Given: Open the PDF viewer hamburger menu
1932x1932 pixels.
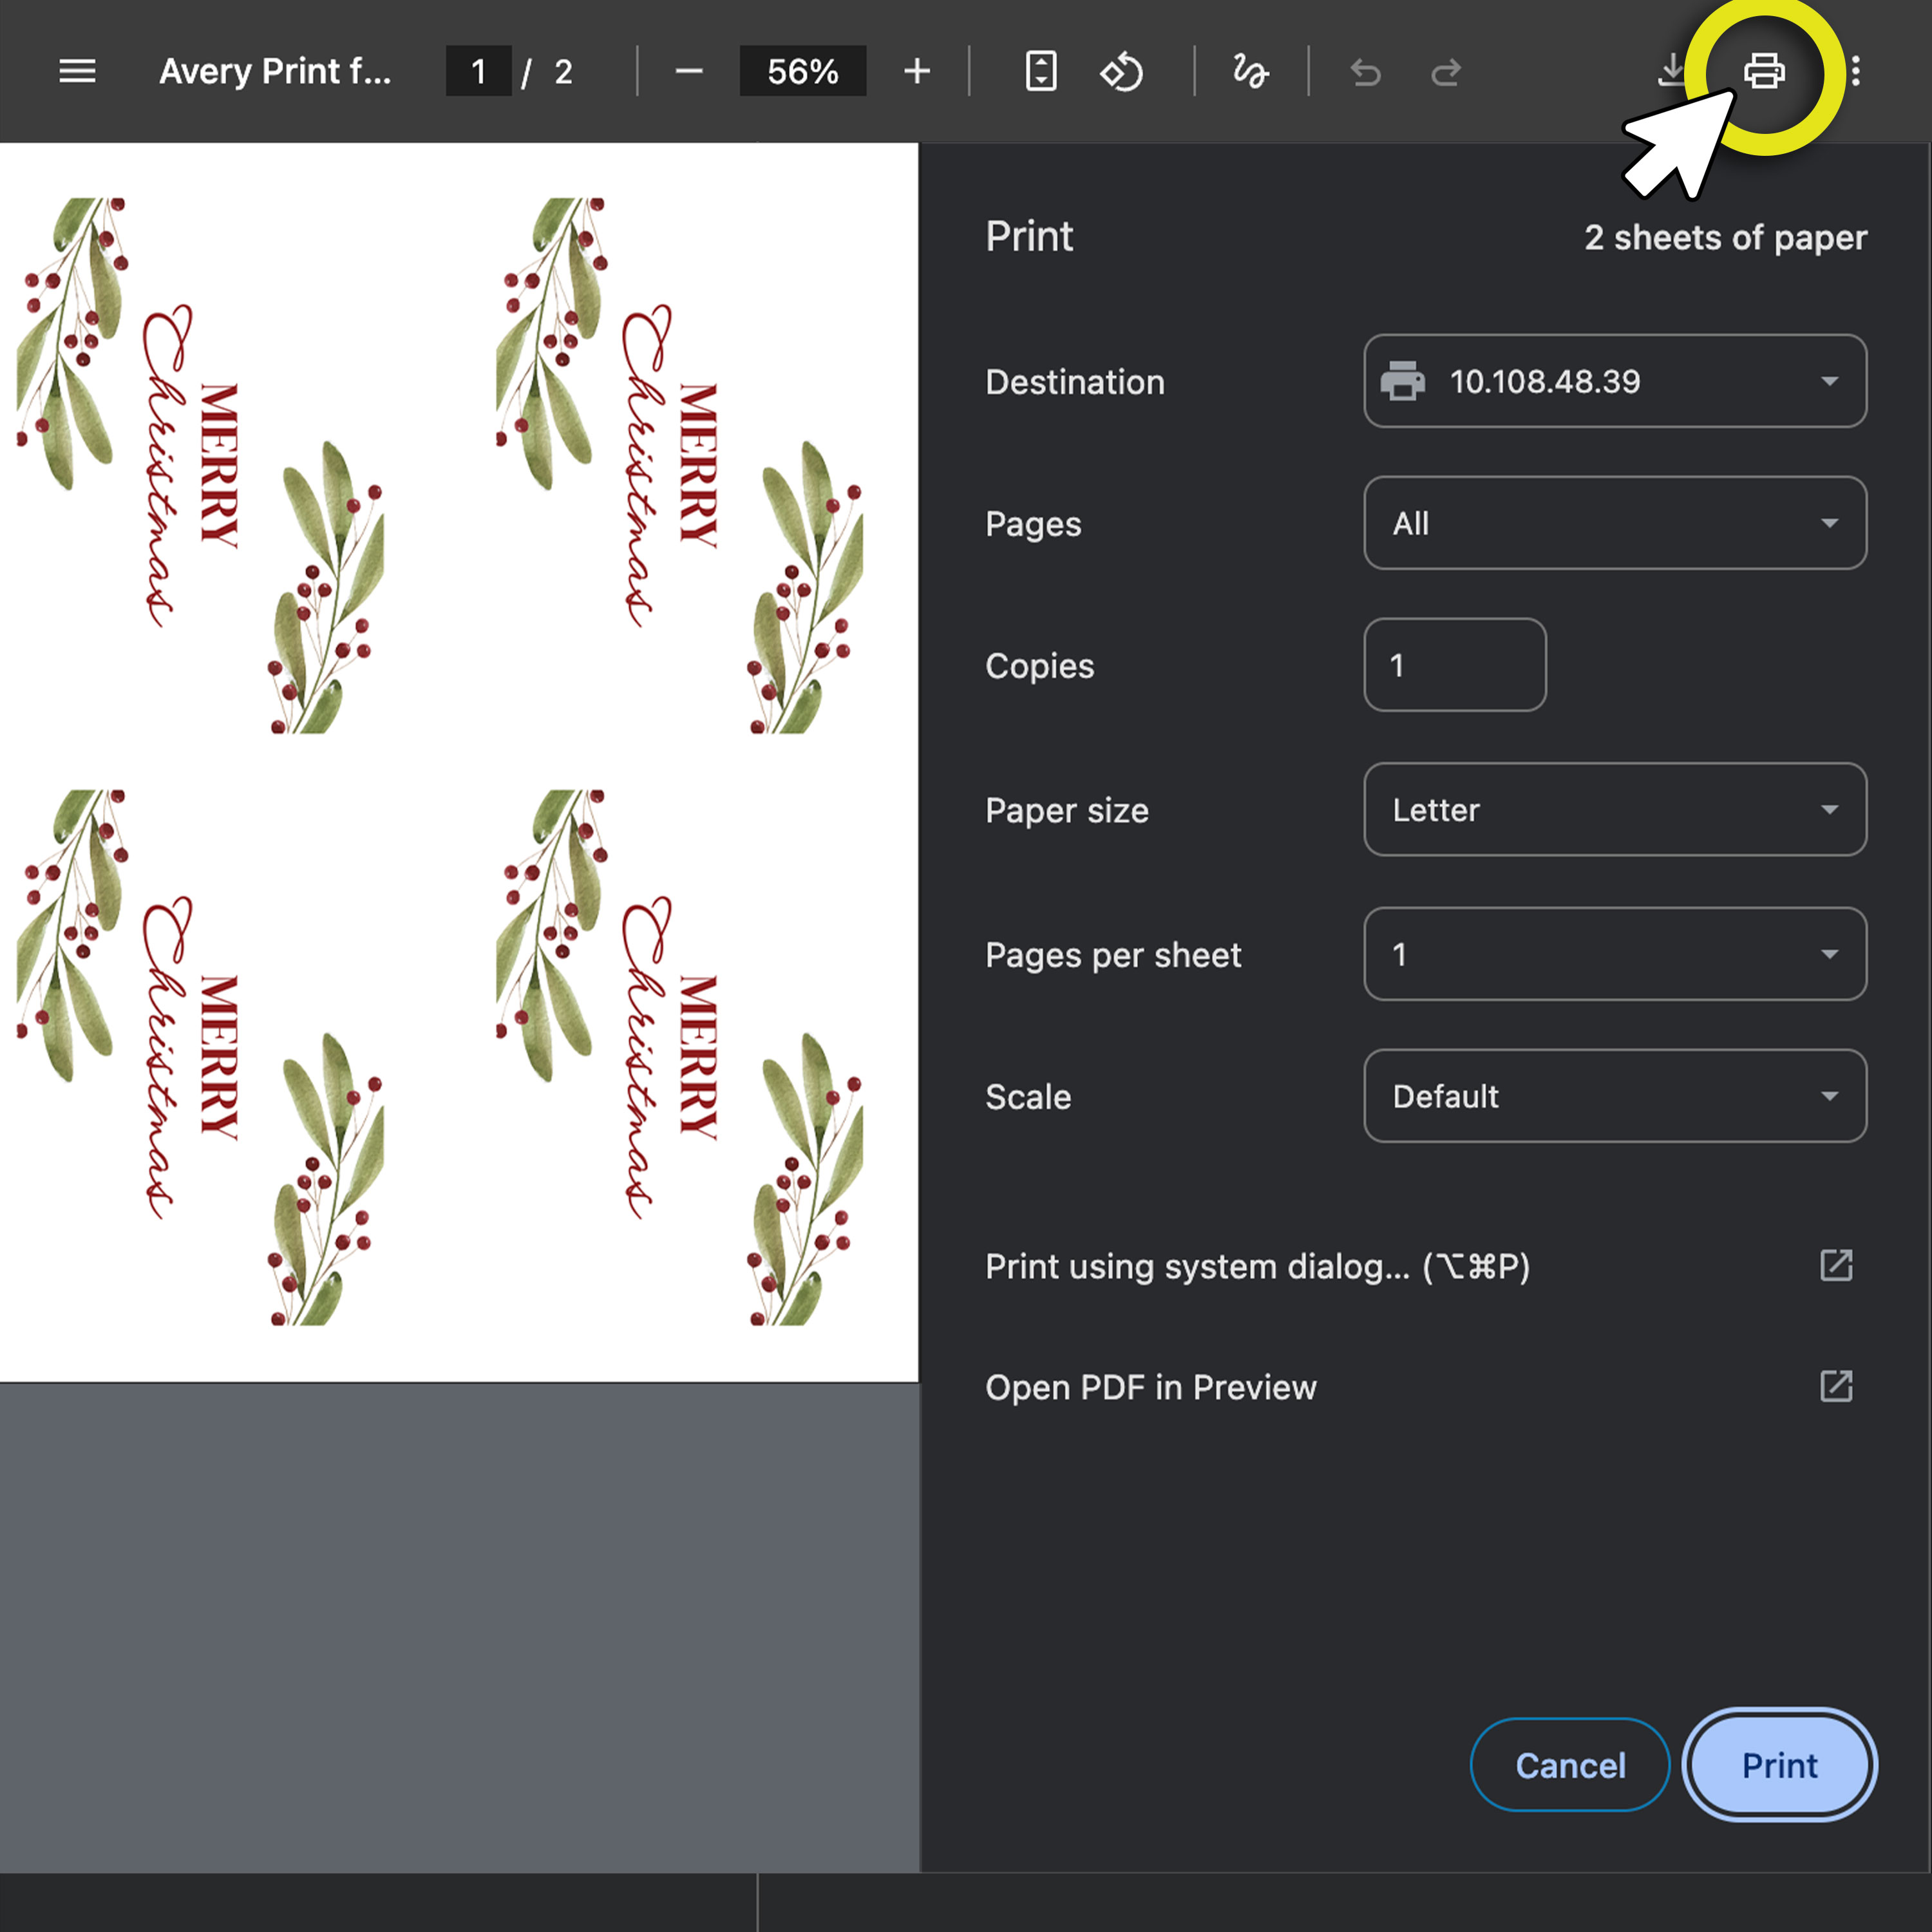Looking at the screenshot, I should point(77,71).
